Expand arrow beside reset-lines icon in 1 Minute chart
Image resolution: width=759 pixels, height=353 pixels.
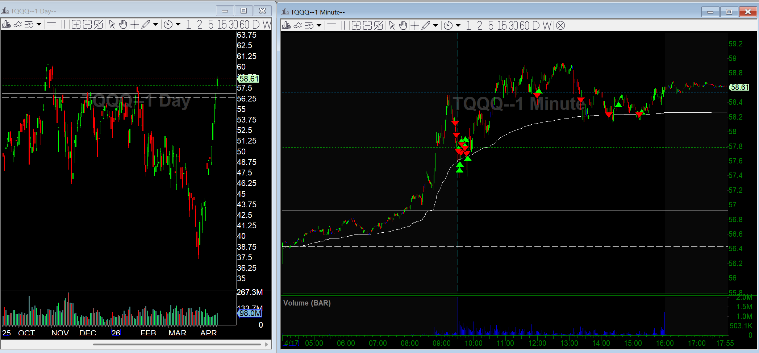319,25
